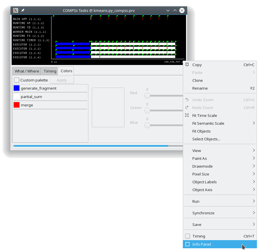The width and height of the screenshot is (261, 250).
Task: Click the EXECUTOR (2.2.4) row label
Action: tap(27, 57)
